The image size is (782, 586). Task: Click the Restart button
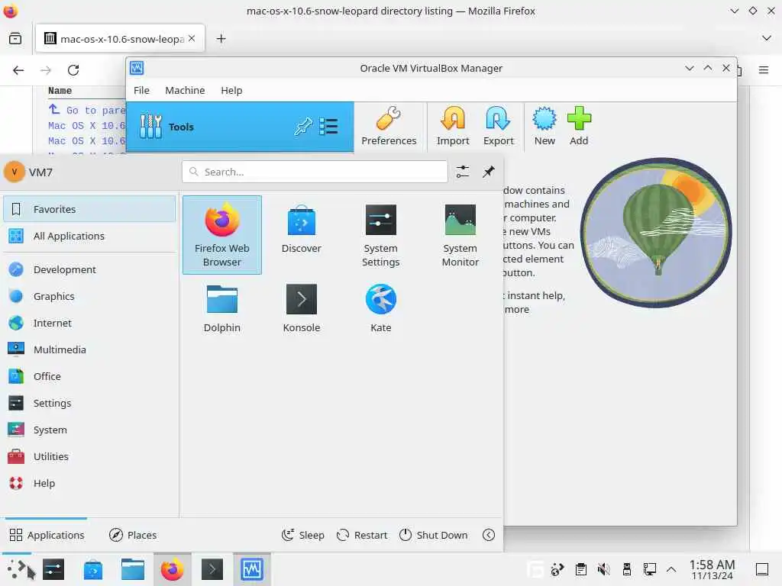click(362, 535)
